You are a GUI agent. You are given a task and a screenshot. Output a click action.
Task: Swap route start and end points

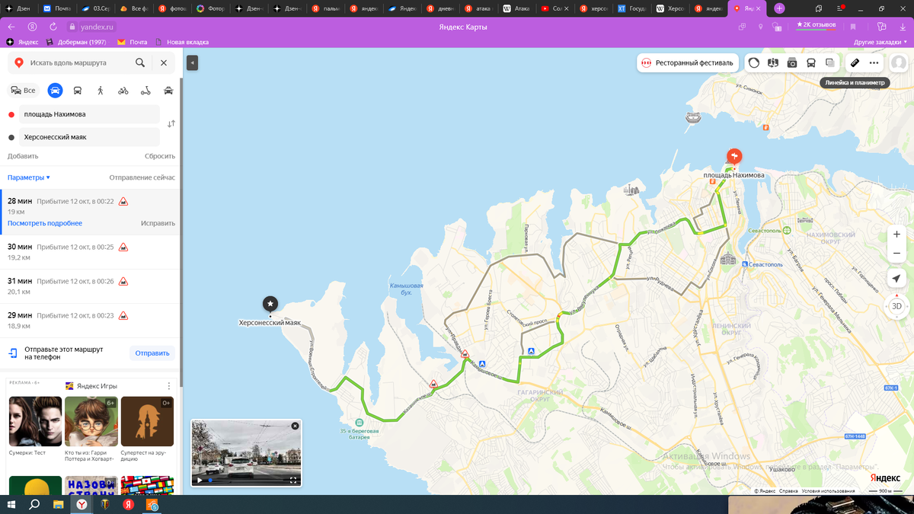[x=170, y=123]
